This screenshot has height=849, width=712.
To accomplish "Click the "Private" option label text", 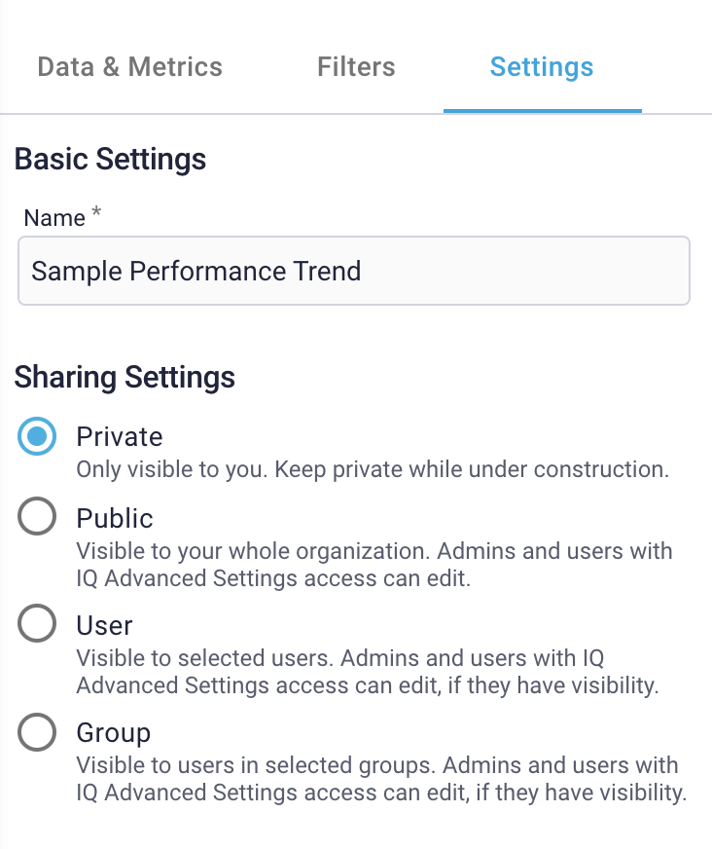I will pos(120,437).
